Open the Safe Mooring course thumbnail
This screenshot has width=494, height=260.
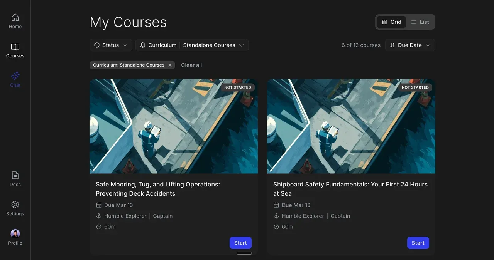pyautogui.click(x=174, y=126)
